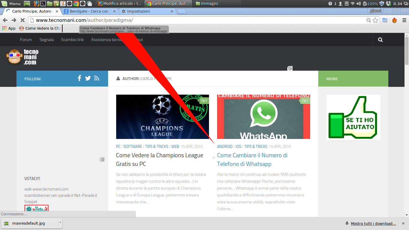Open a new Chrome tab
The width and height of the screenshot is (409, 230).
182,12
